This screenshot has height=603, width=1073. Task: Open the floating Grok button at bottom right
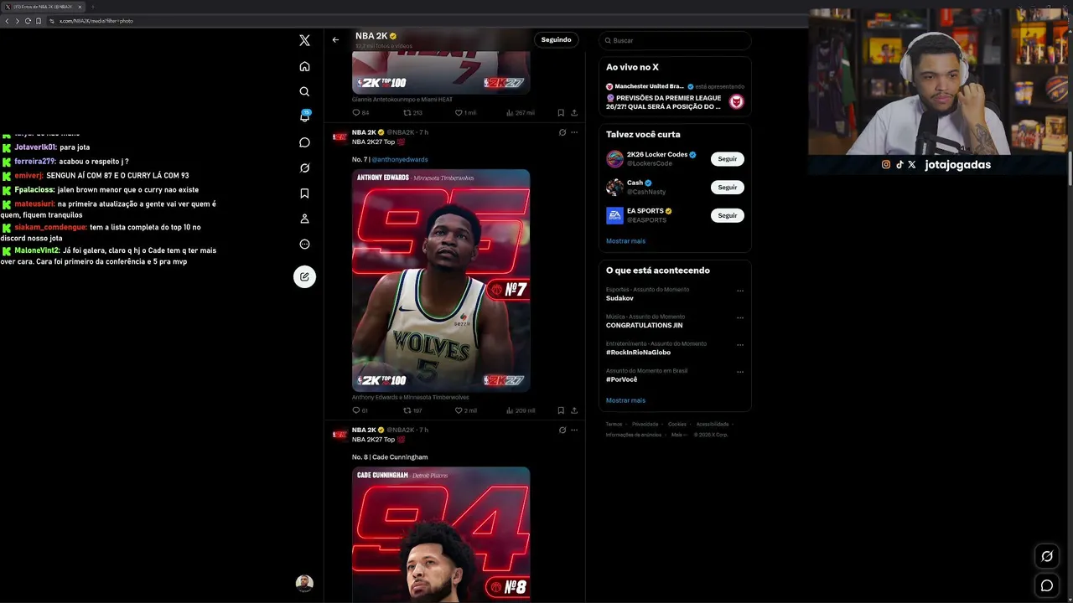click(x=1047, y=556)
